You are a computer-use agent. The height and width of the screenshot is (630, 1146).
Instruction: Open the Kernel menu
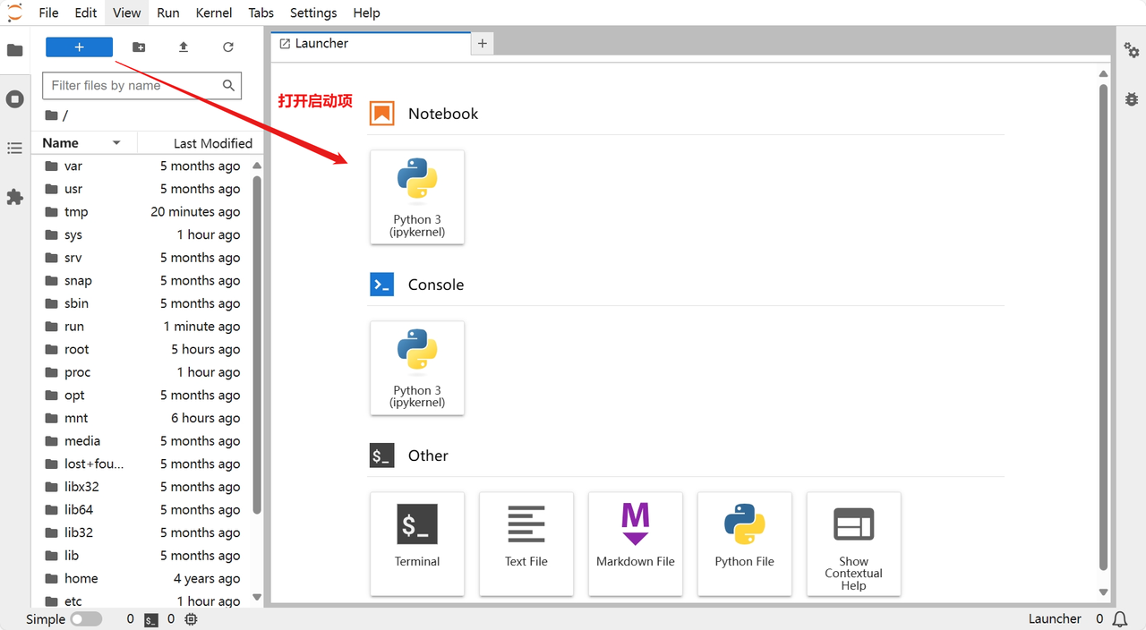click(x=213, y=13)
